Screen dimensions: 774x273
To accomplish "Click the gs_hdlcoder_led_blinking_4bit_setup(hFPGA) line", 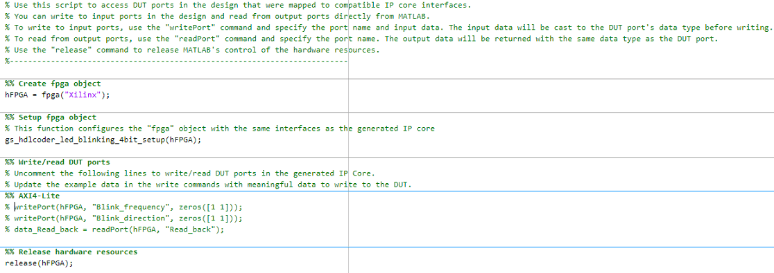I will pos(103,140).
